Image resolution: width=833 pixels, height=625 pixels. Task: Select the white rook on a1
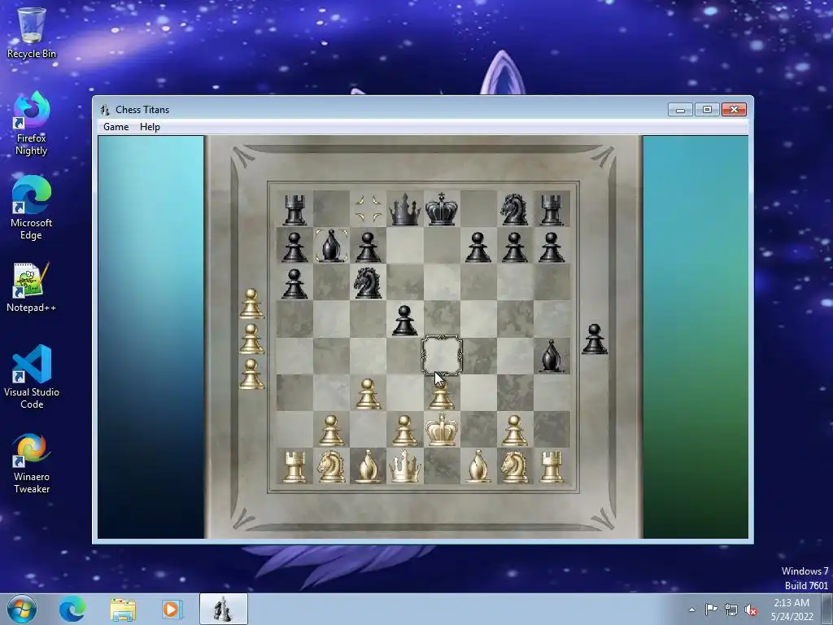pos(294,466)
